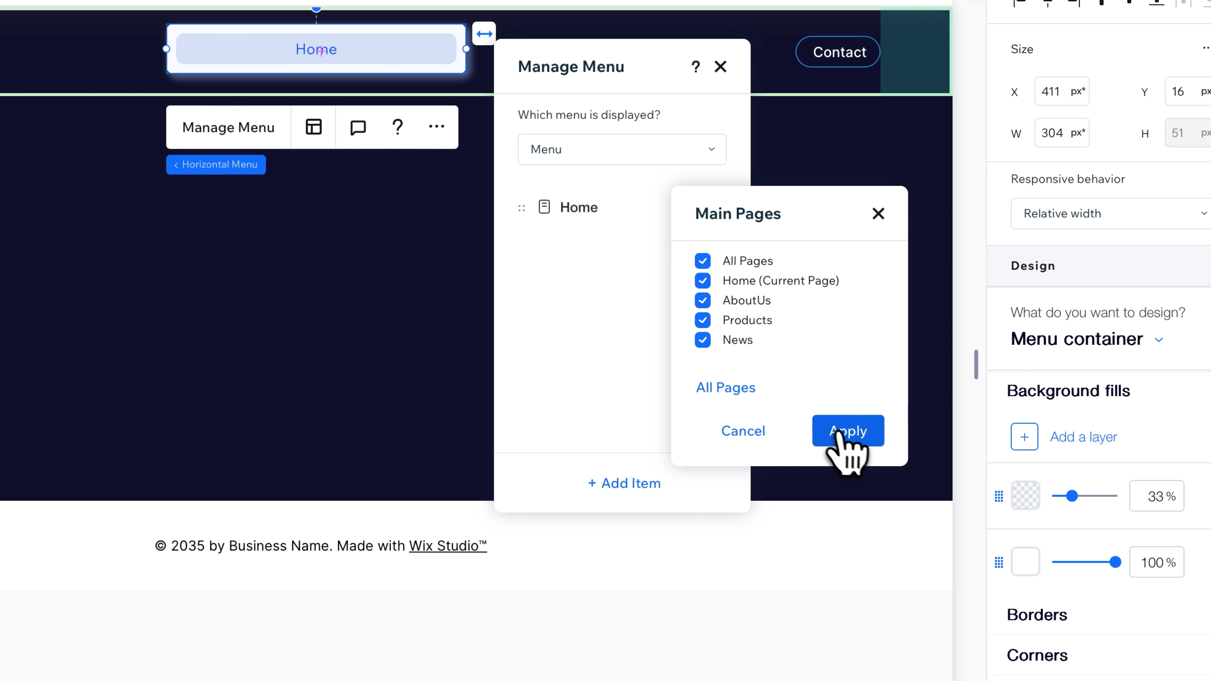Open the Menu selection dropdown

(x=622, y=149)
